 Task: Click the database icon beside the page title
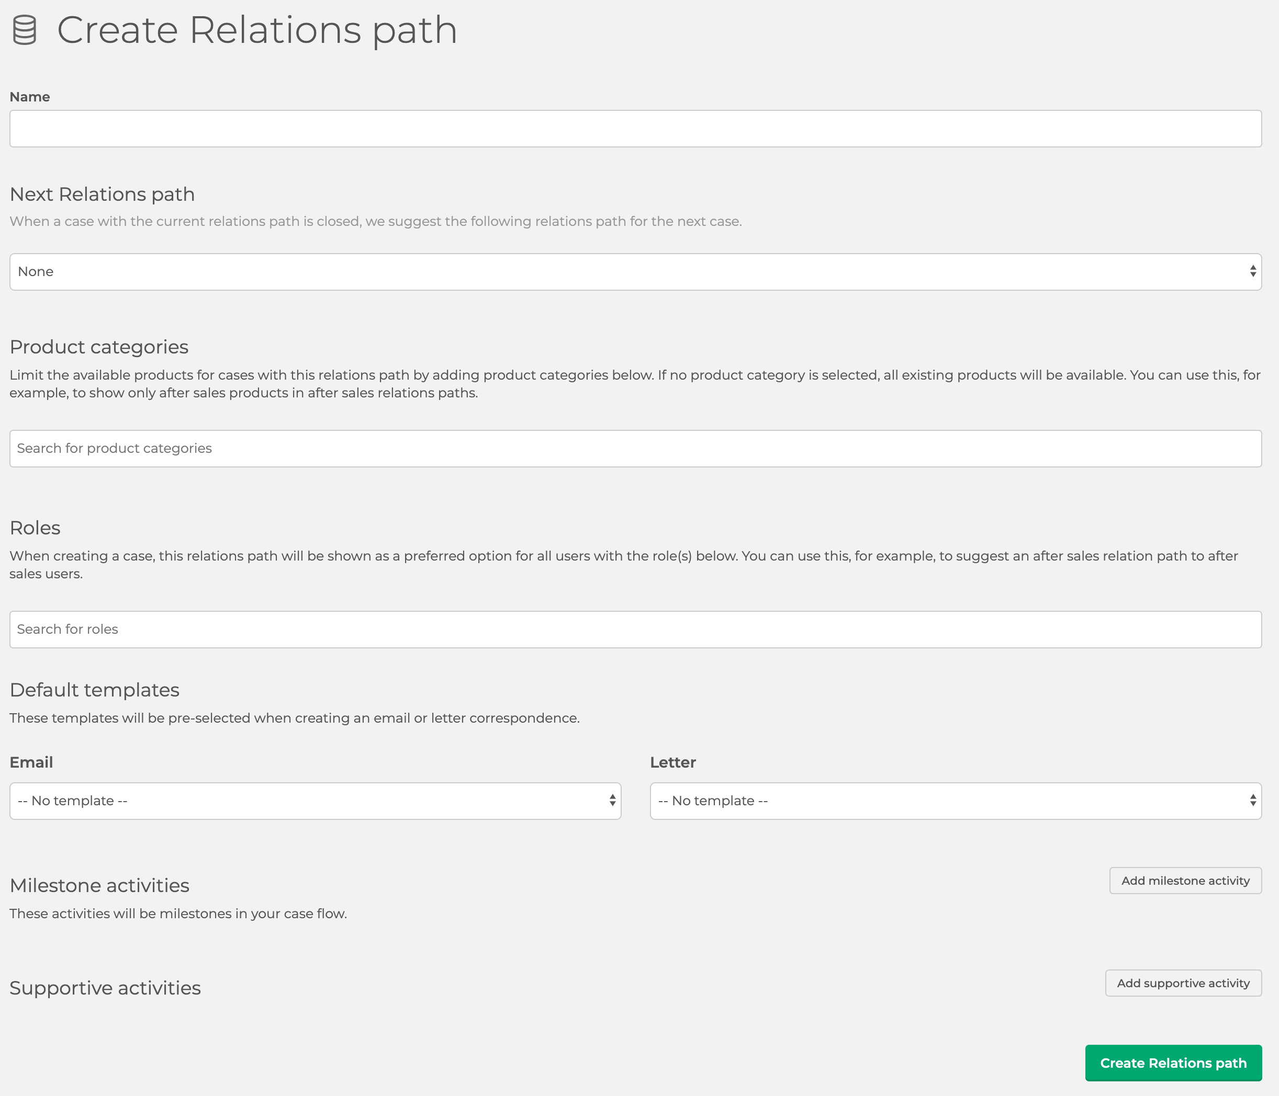pyautogui.click(x=25, y=30)
